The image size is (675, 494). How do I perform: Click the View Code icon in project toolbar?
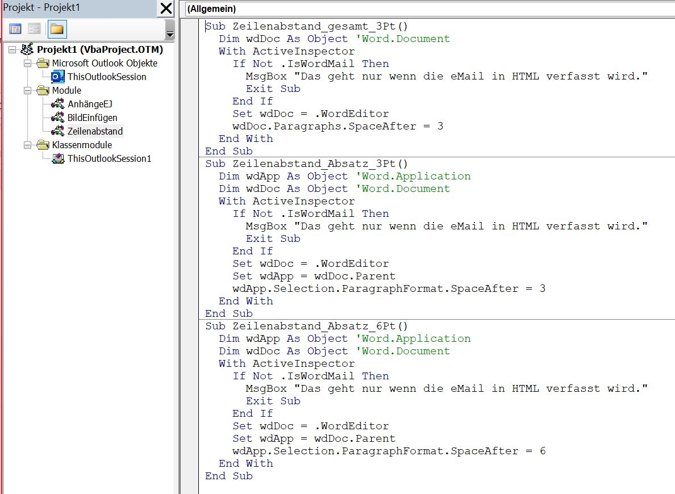tap(15, 29)
